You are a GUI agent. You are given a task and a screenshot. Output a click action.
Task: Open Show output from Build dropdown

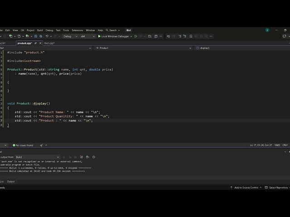pyautogui.click(x=37, y=157)
